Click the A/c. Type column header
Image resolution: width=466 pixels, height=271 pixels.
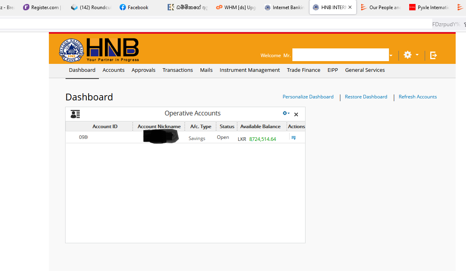point(201,127)
